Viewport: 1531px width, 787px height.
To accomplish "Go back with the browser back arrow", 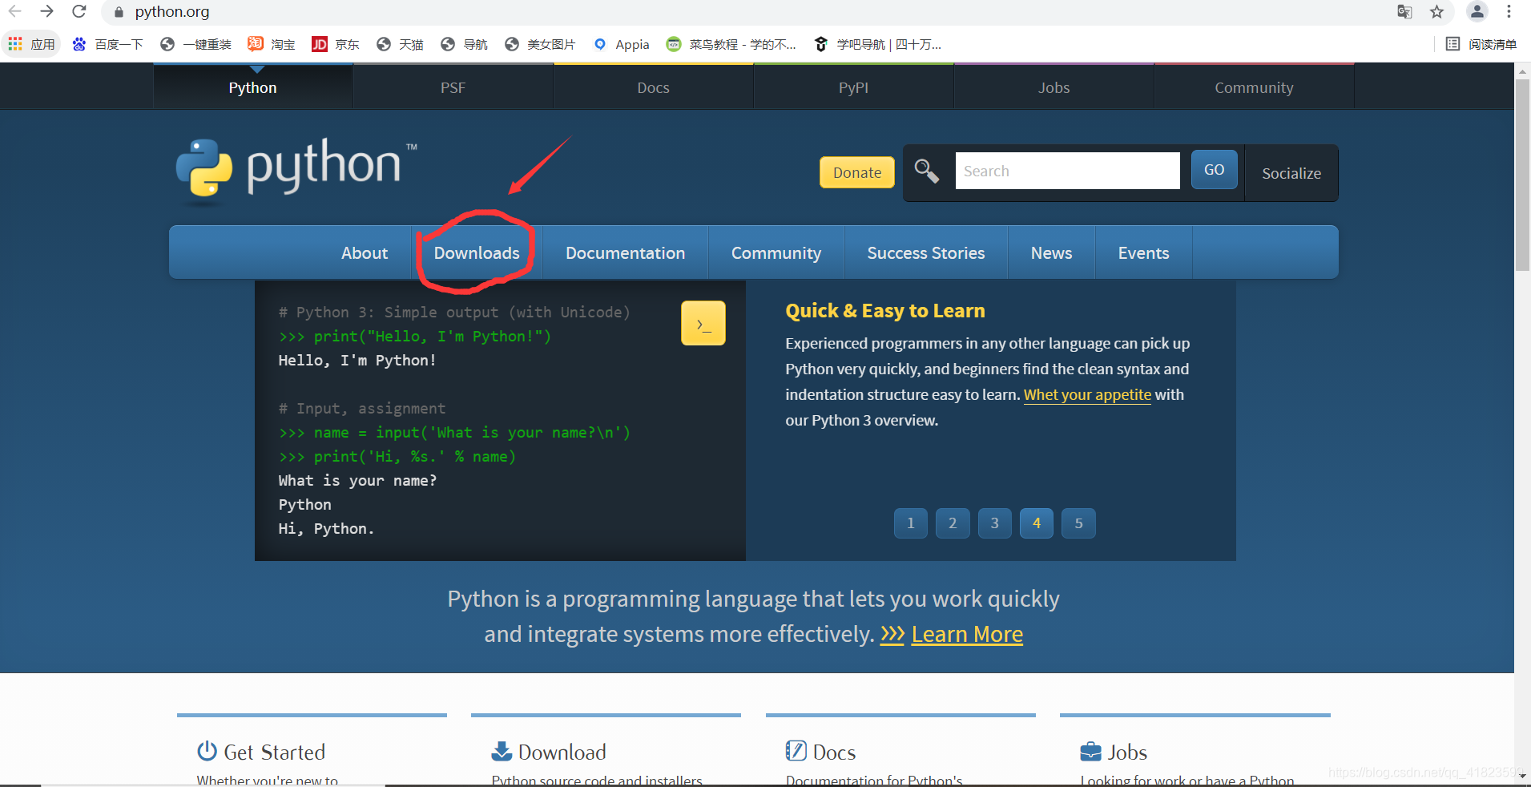I will (x=14, y=11).
